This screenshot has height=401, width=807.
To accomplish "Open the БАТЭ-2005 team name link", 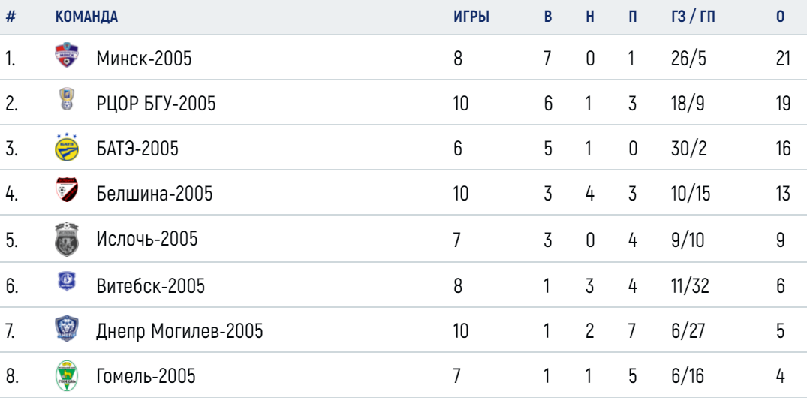I will click(x=137, y=149).
